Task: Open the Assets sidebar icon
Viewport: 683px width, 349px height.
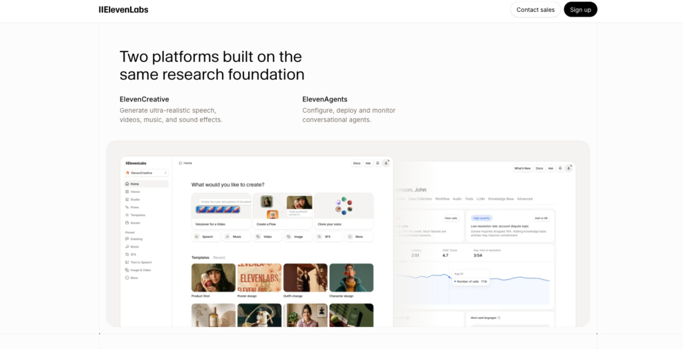Action: pos(127,223)
